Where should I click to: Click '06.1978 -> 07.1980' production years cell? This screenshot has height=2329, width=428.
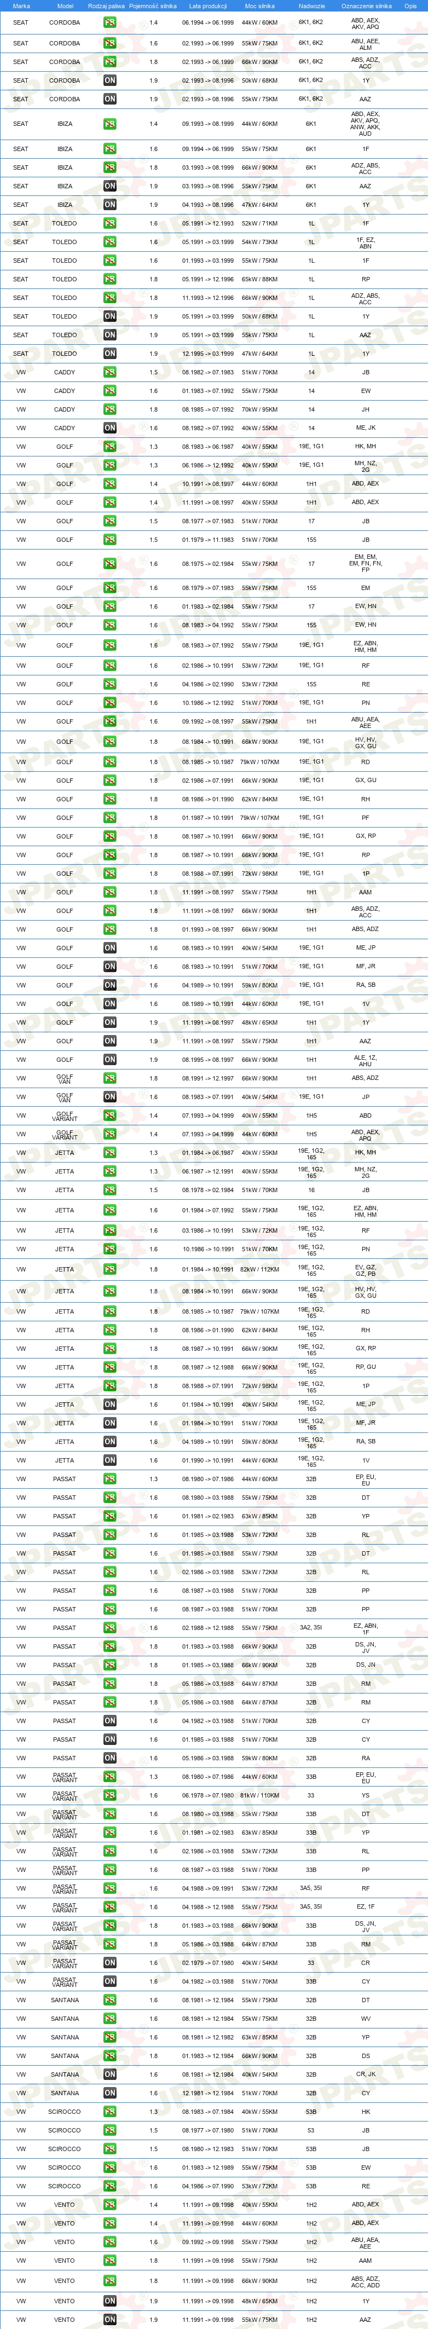[x=207, y=1795]
